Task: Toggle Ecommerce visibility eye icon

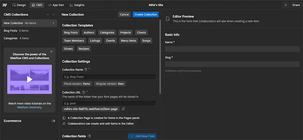Action: click(x=53, y=121)
